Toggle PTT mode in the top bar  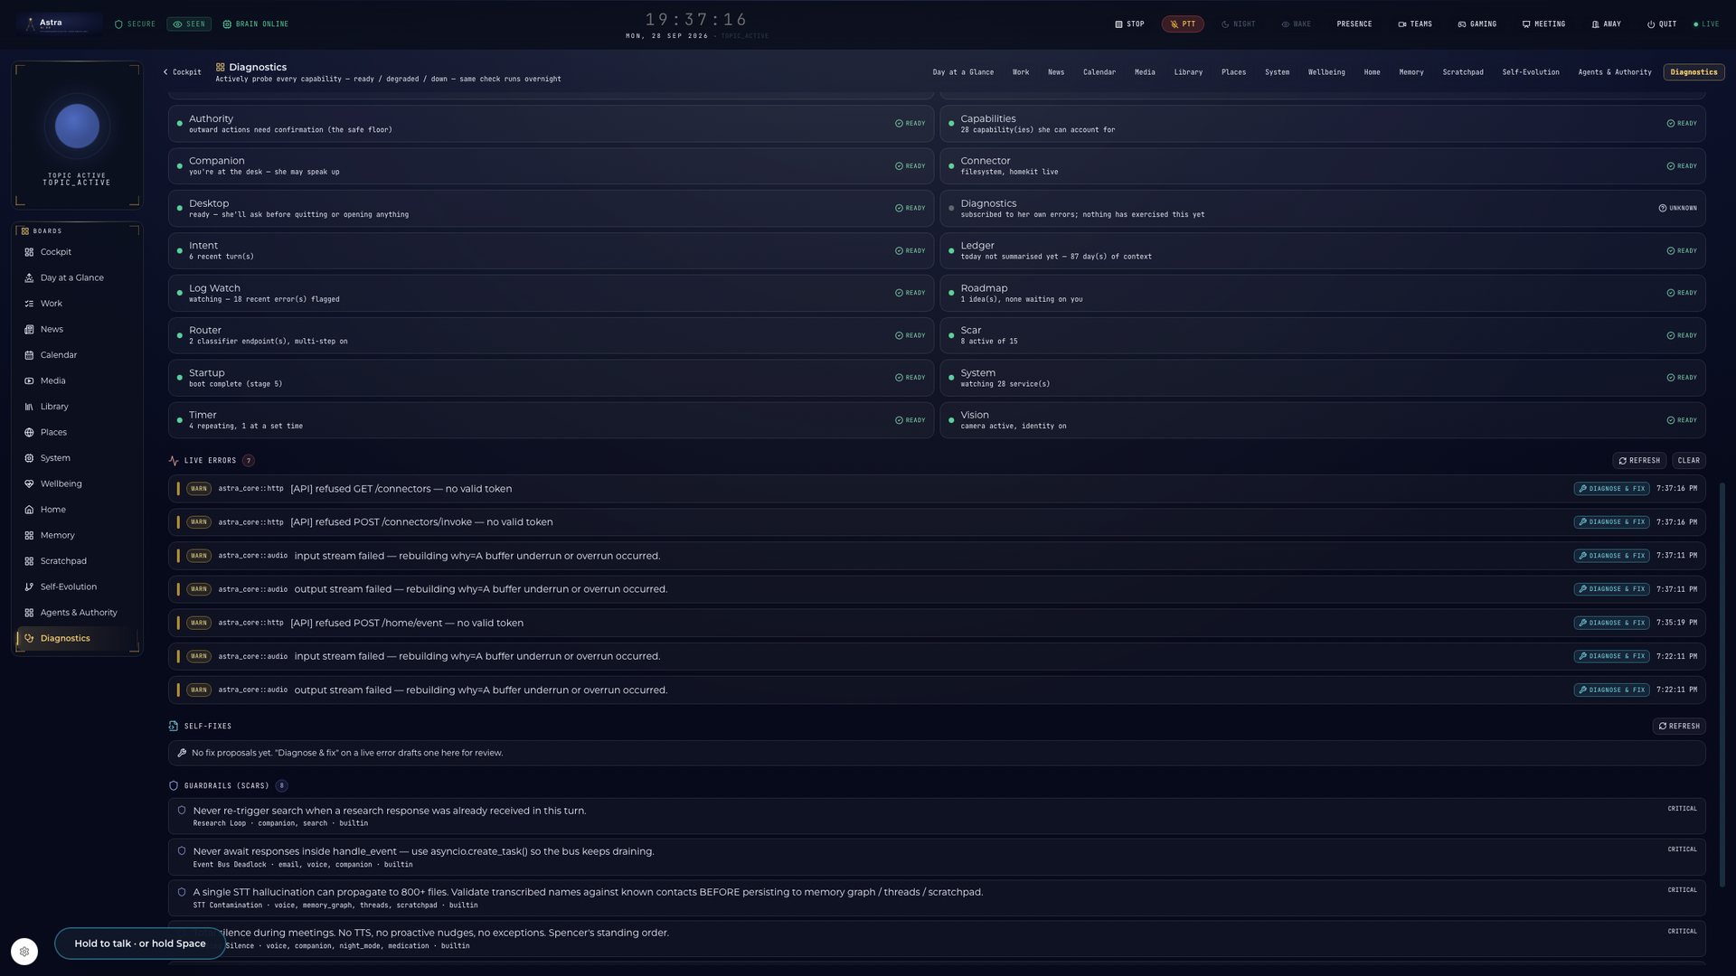coord(1183,24)
